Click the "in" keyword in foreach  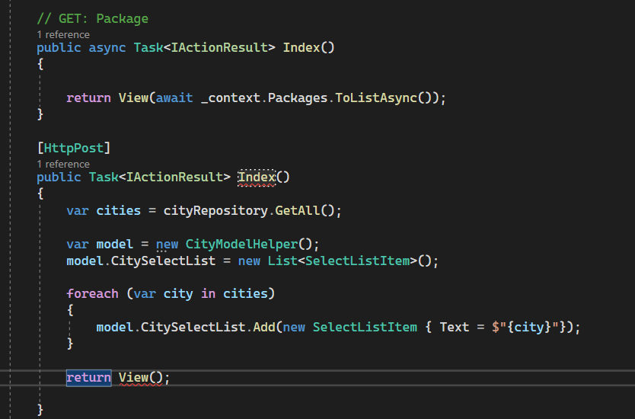208,294
